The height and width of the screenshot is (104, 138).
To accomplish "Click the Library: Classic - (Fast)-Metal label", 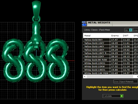I will point(97,30).
